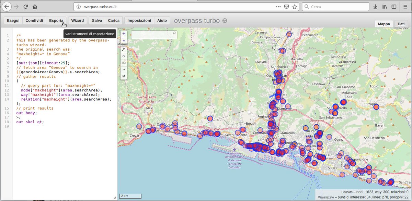Click the code line 'out body;'

click(26, 113)
